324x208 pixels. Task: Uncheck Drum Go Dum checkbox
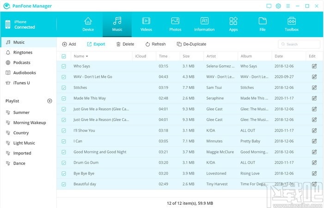pyautogui.click(x=64, y=163)
